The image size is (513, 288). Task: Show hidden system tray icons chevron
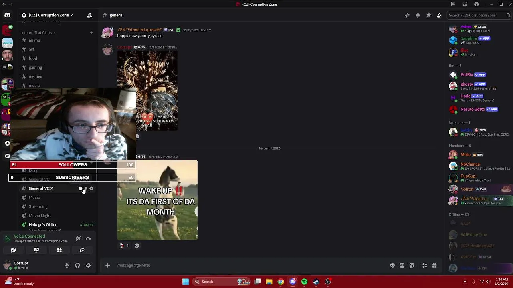(x=465, y=282)
